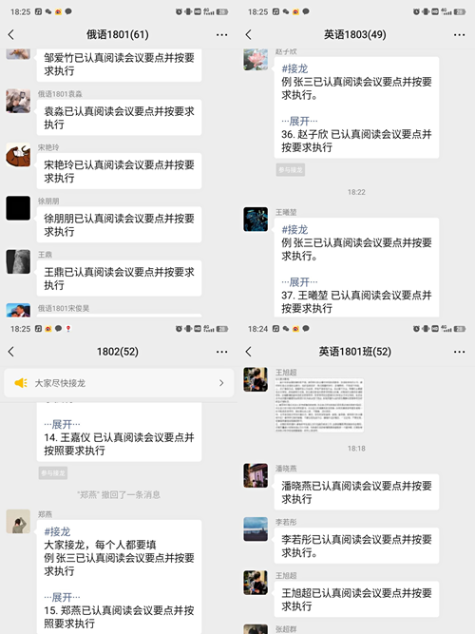Image resolution: width=475 pixels, height=634 pixels.
Task: Open more options in 英语1803(49) chat
Action: click(459, 35)
